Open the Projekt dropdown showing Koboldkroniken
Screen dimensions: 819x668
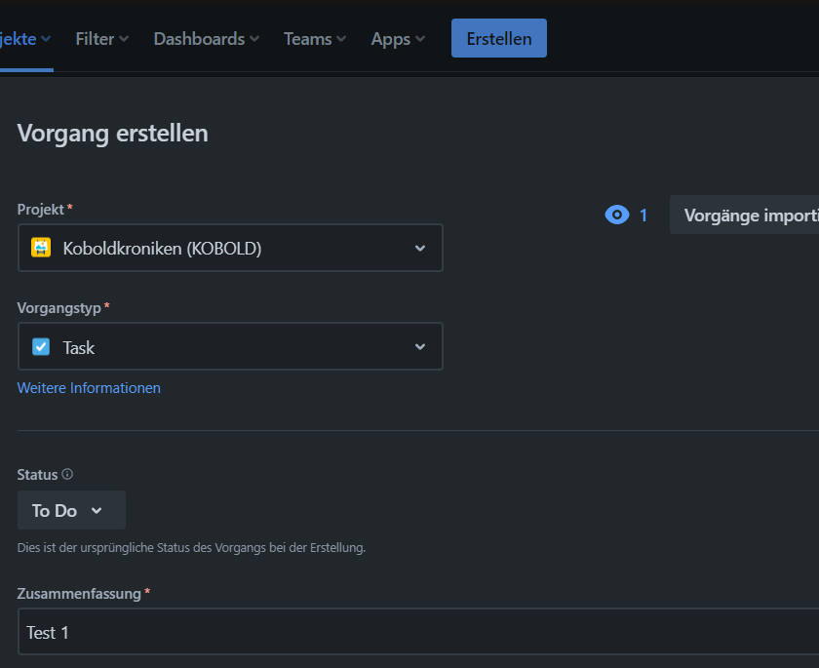[230, 248]
